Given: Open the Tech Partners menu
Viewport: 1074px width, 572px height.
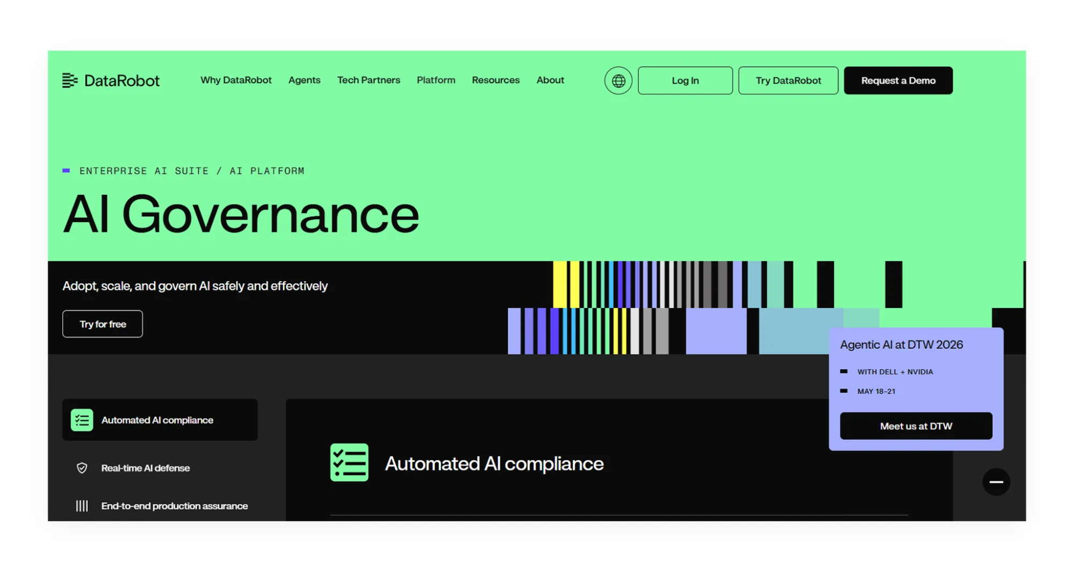Looking at the screenshot, I should tap(369, 80).
